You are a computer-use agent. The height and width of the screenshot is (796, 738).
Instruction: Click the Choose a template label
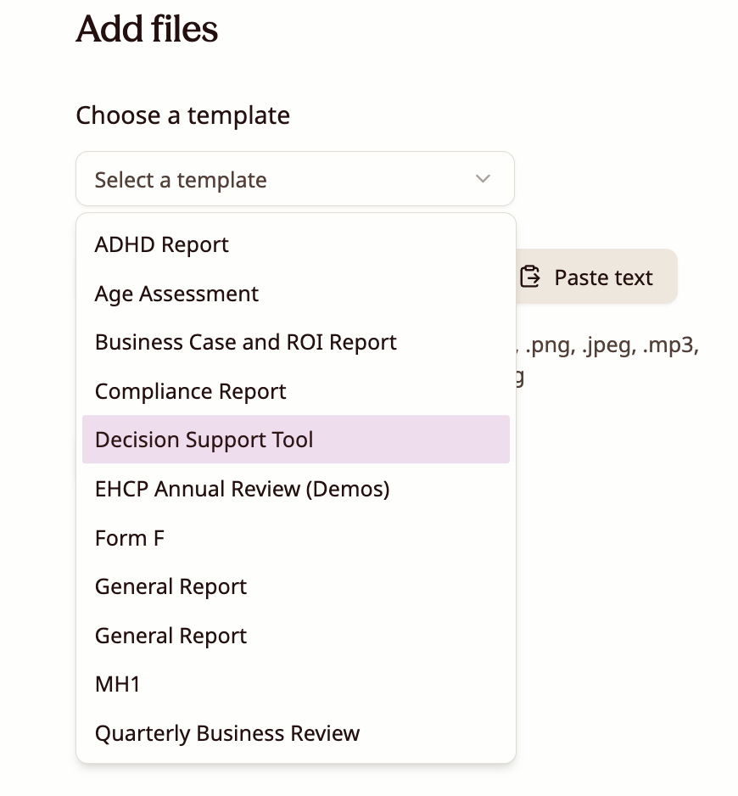point(182,115)
